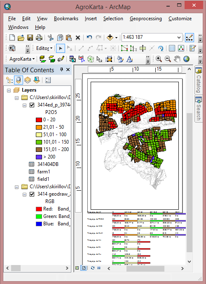The width and height of the screenshot is (206, 284).
Task: Click the Zoom Out magnifier
Action: (x=168, y=59)
